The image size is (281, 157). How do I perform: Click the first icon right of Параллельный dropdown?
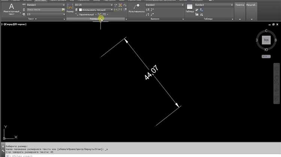click(100, 15)
